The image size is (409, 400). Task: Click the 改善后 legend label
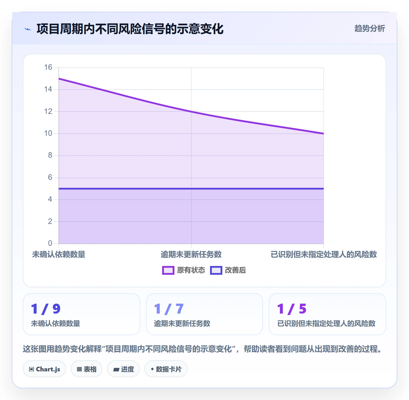[x=235, y=270]
